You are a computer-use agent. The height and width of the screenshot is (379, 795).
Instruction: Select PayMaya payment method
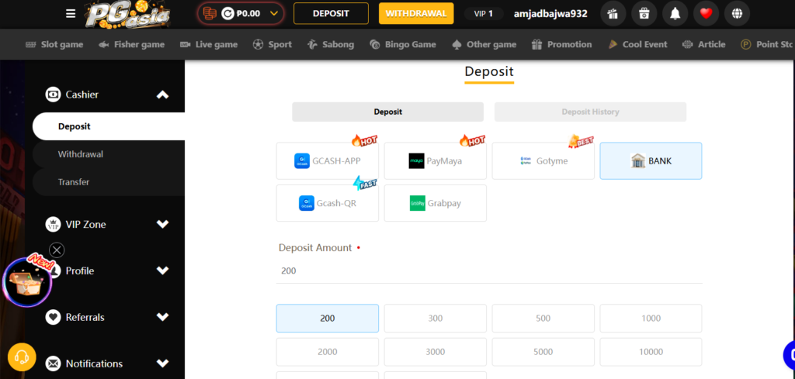[435, 161]
